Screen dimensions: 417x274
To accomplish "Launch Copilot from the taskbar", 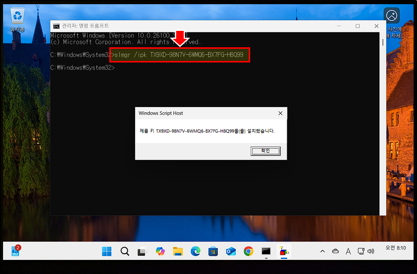I will (x=160, y=251).
